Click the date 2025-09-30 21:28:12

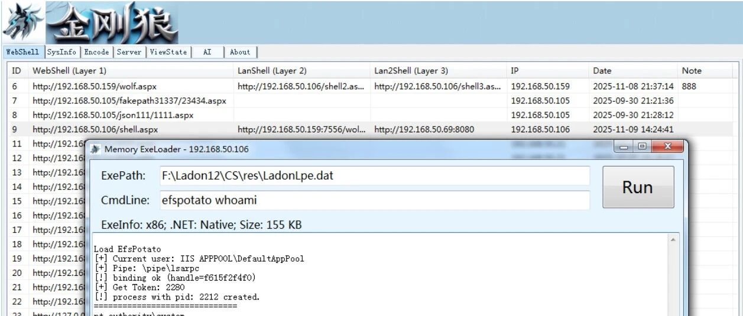tap(633, 115)
